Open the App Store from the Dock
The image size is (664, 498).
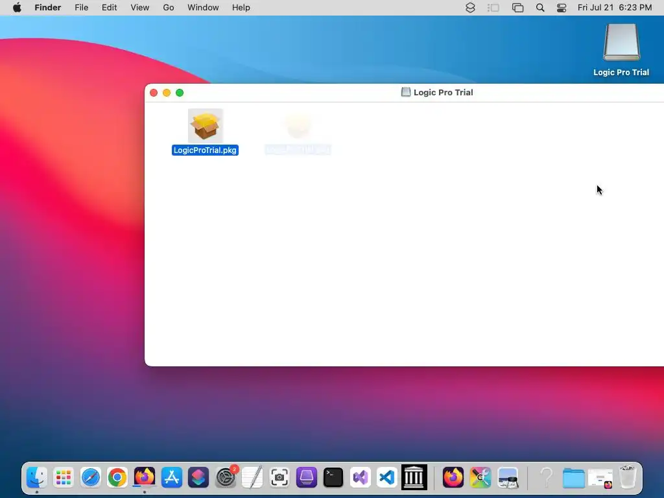coord(171,478)
